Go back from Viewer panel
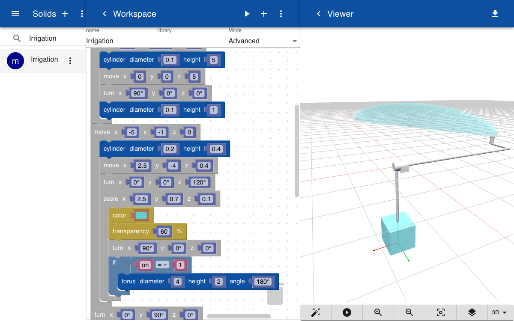The image size is (514, 321). coord(318,14)
